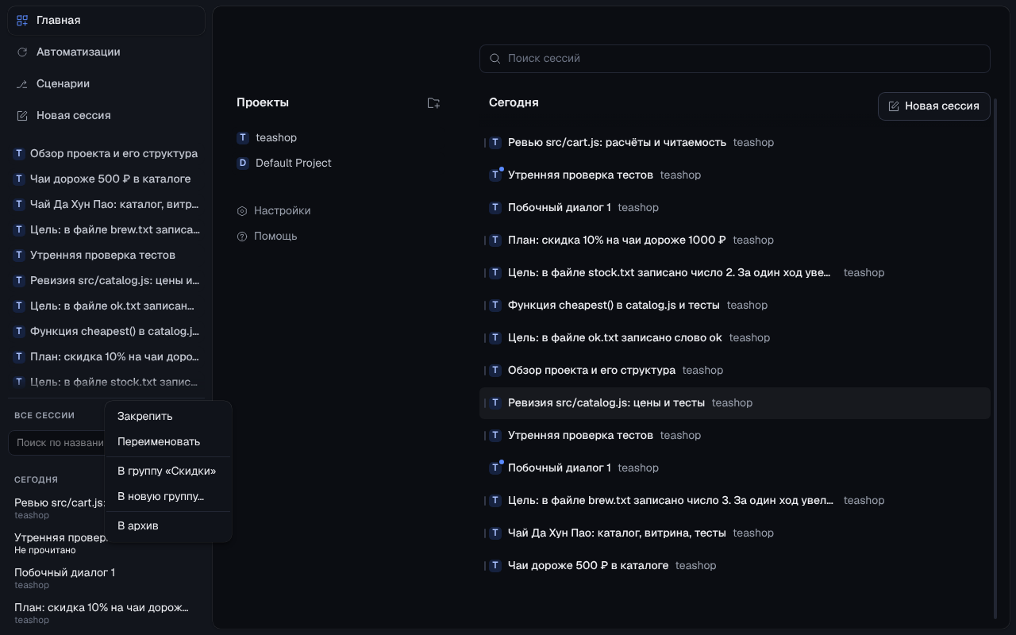This screenshot has height=635, width=1016.
Task: Open Автоматизации using its sidebar icon
Action: 22,52
